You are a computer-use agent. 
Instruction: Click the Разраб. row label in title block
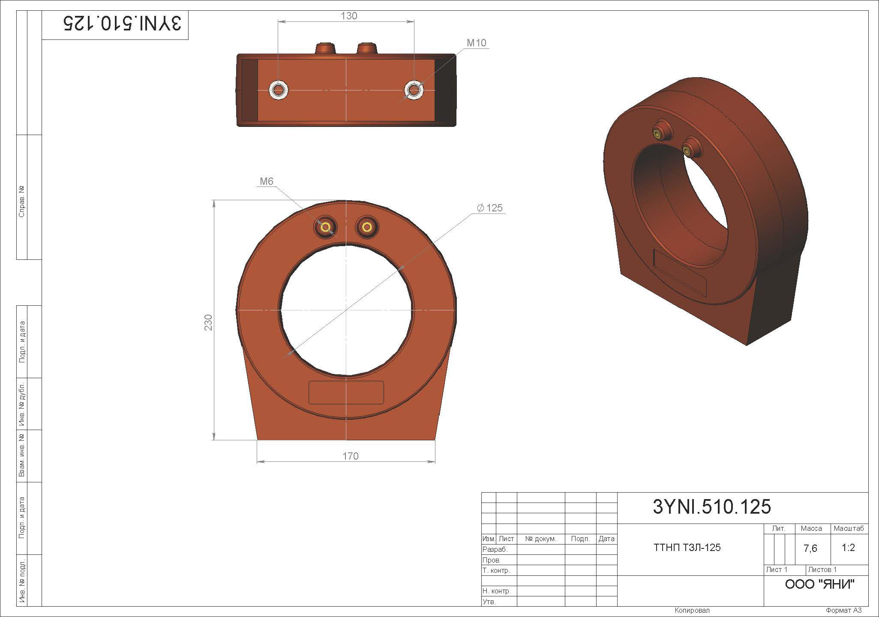(x=495, y=550)
